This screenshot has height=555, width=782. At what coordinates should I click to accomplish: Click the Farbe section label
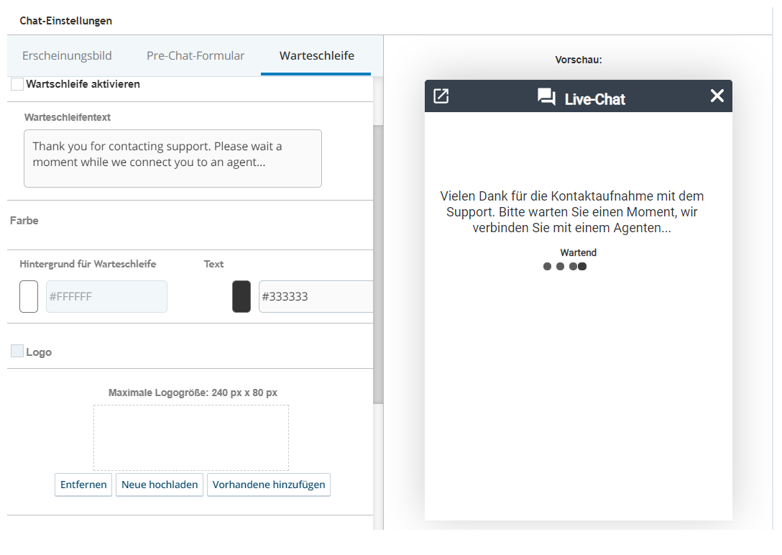(24, 221)
